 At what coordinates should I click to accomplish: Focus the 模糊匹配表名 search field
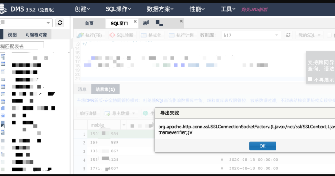click(x=22, y=46)
